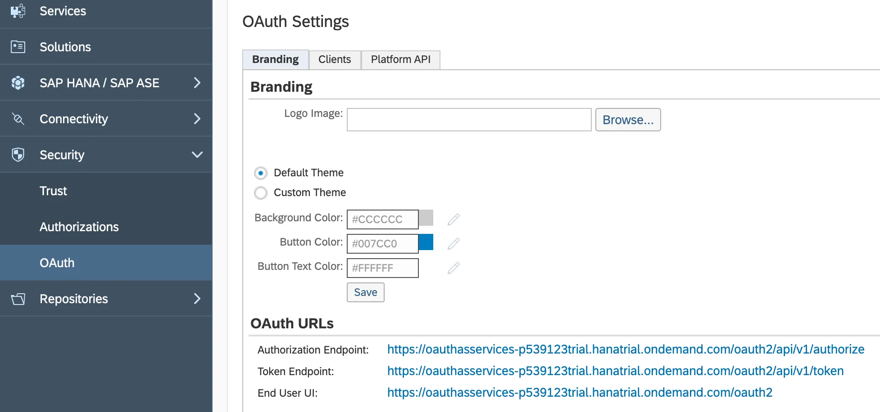Collapse the Security section chevron
This screenshot has width=880, height=412.
(x=197, y=155)
